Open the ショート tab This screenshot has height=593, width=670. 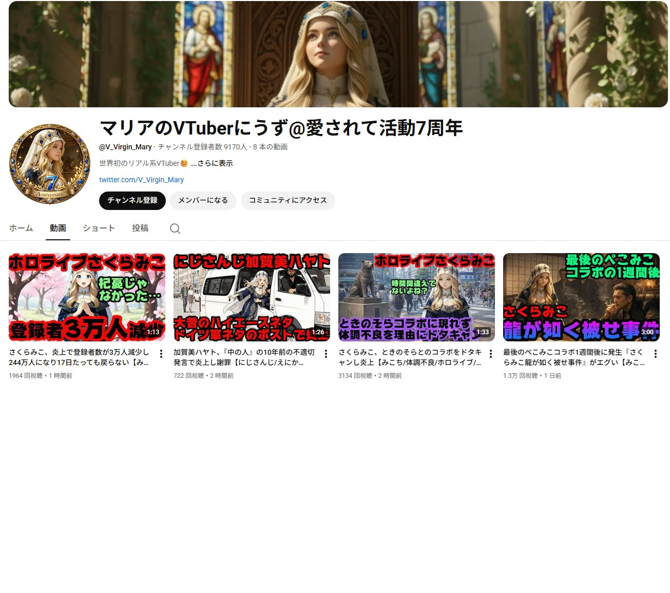pyautogui.click(x=99, y=228)
